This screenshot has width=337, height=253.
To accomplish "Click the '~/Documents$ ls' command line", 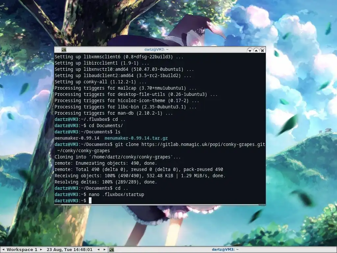I will tap(87, 132).
